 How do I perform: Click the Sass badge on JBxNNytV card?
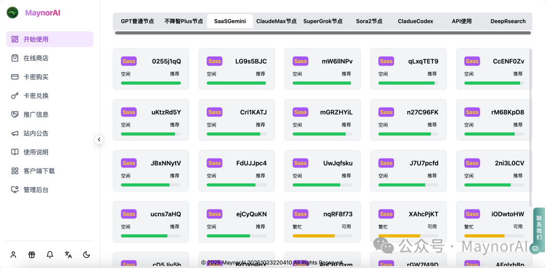pos(129,163)
